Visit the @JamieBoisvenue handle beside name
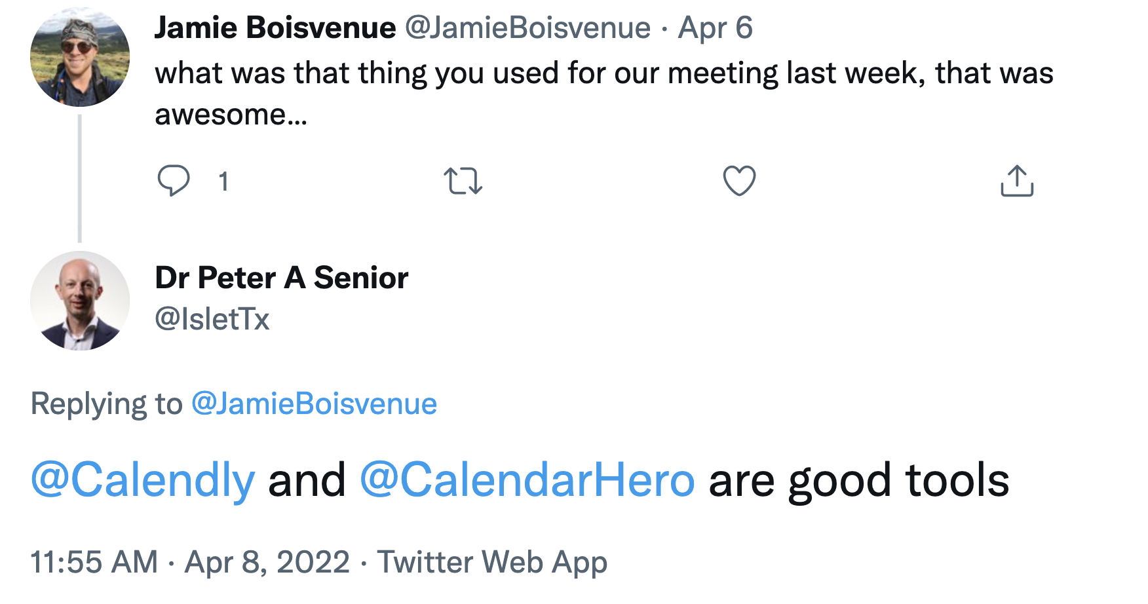This screenshot has height=604, width=1148. point(527,28)
